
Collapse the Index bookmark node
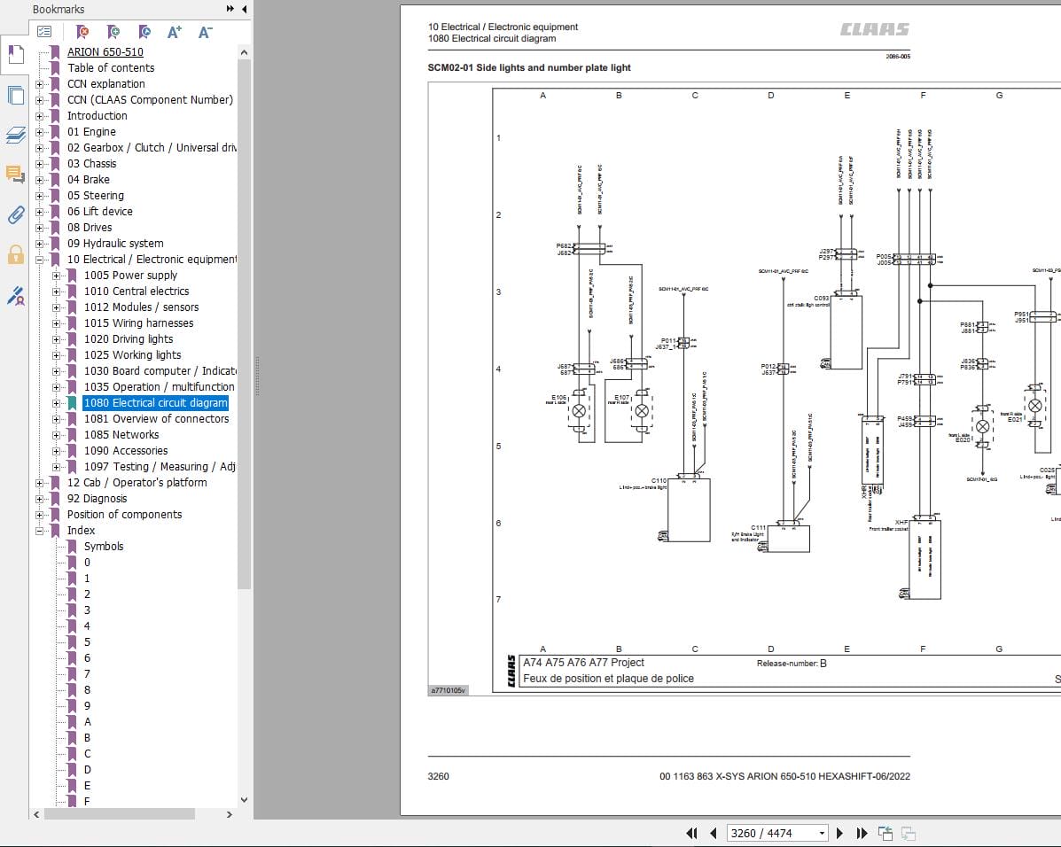[x=39, y=531]
